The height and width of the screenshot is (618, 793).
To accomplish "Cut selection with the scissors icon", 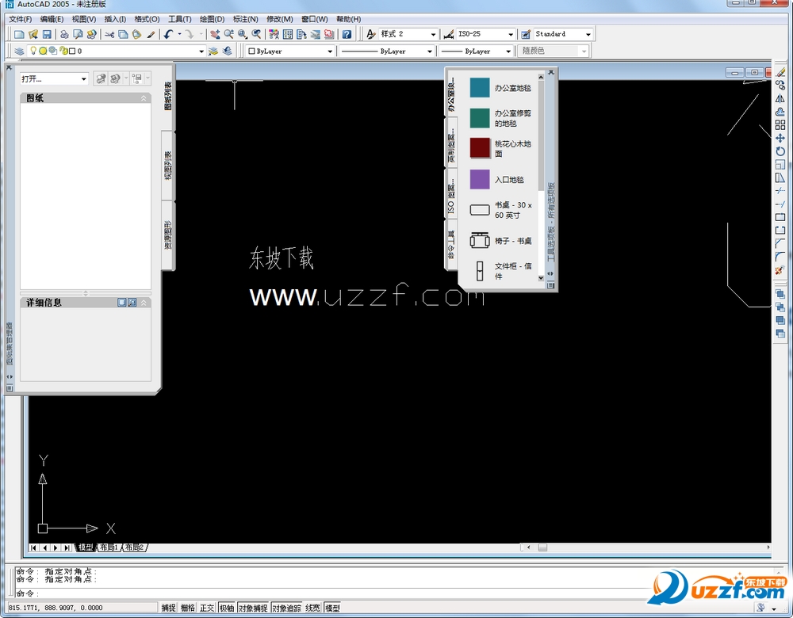I will (109, 34).
